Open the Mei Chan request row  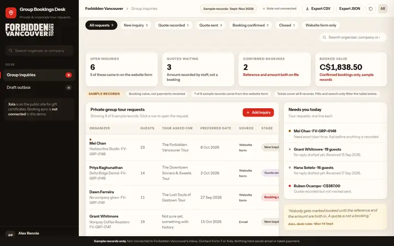182,148
